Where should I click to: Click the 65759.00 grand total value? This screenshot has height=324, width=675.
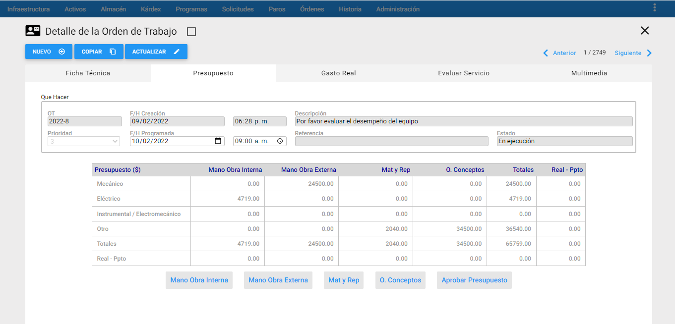[x=518, y=244]
